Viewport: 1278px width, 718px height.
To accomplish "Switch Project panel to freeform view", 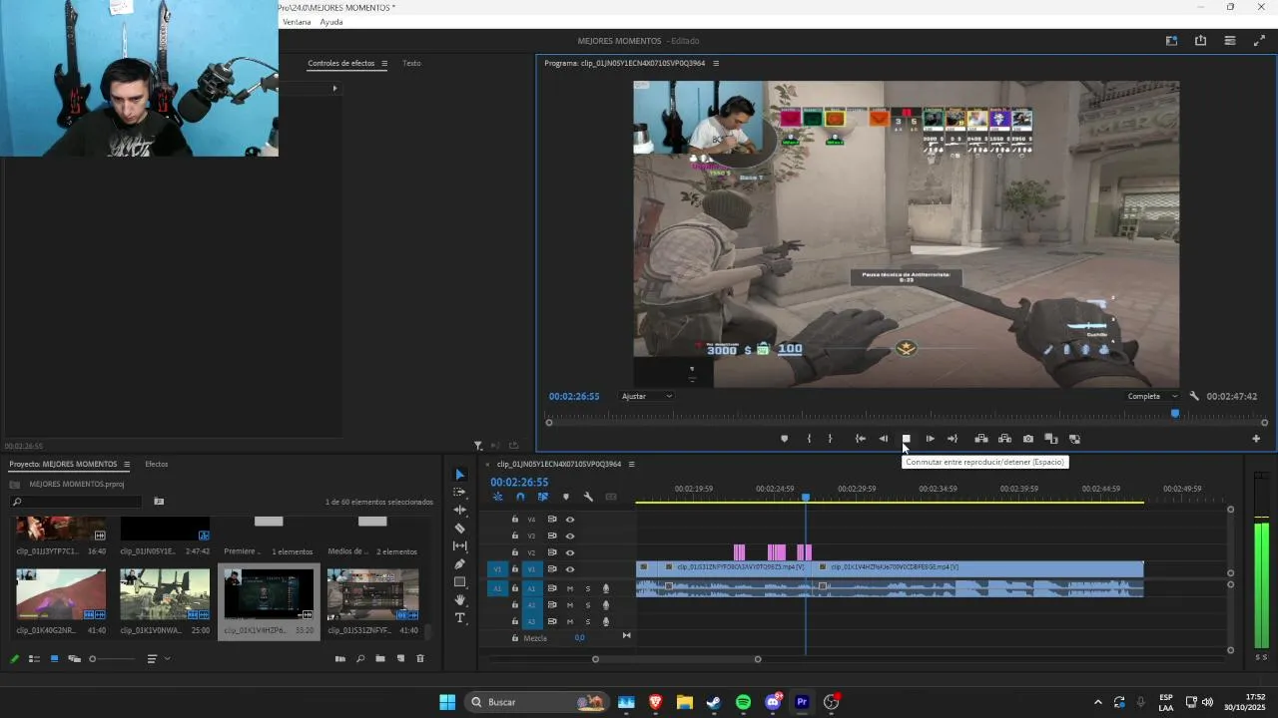I will (x=74, y=658).
